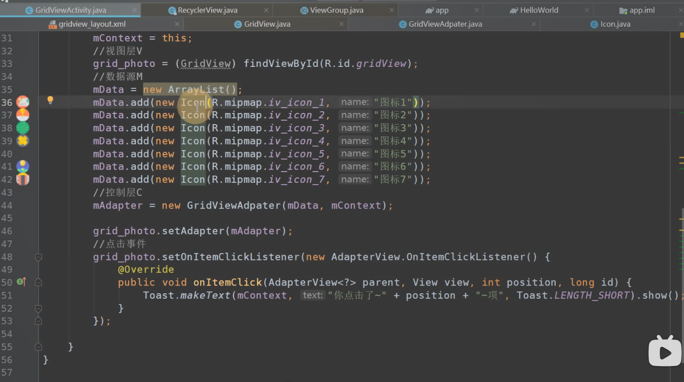The image size is (684, 382).
Task: Click the XML layout icon on the gridview_layout.xml tab
Action: pos(53,24)
